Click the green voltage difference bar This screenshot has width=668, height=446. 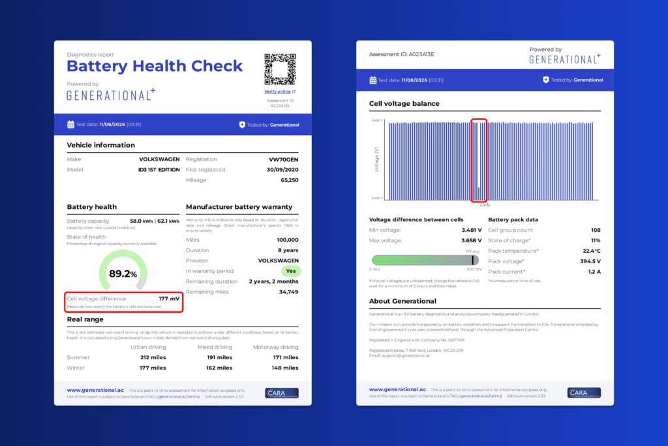[425, 260]
